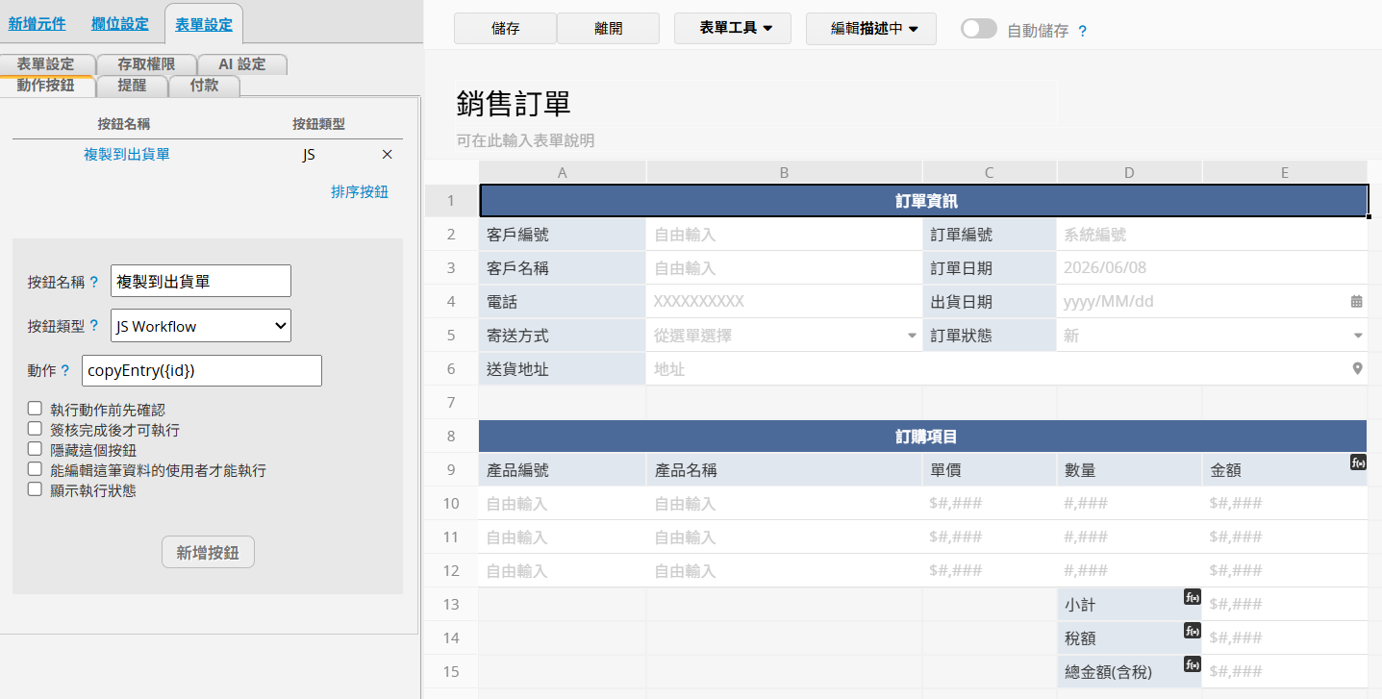
Task: Select the 表單設定 top tab
Action: coord(204,24)
